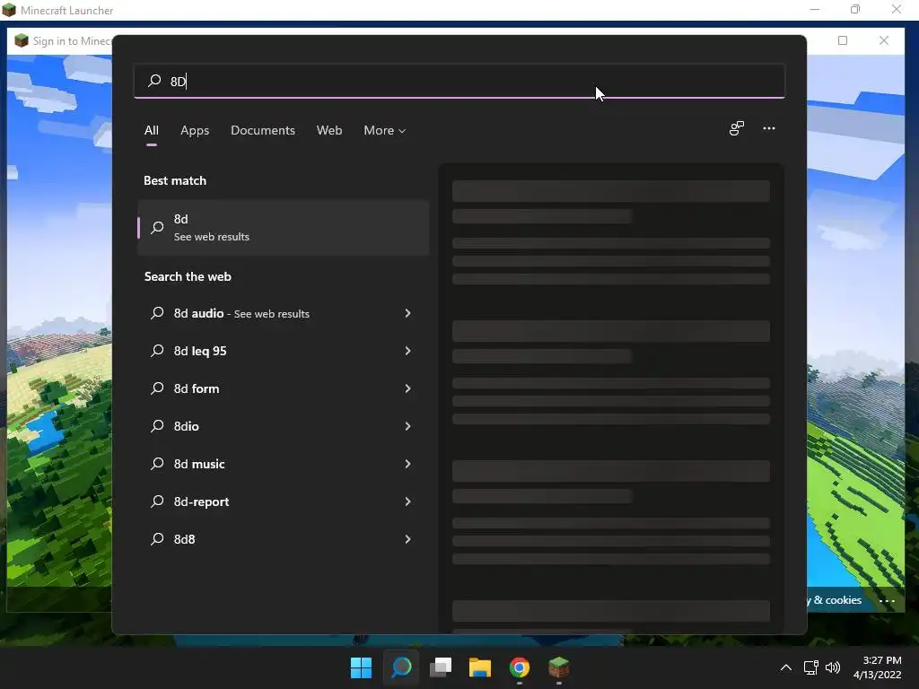Click search icon beside 8d8
This screenshot has width=919, height=689.
coord(157,539)
